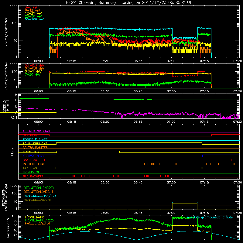
Task: Pick the SC_TRANSMITTER flag label
Action: [35, 148]
